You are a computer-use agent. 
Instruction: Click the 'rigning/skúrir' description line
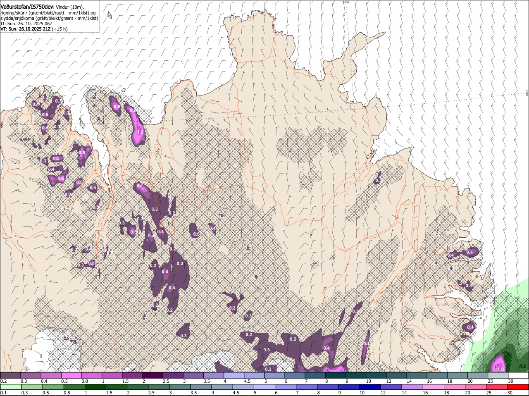48,13
